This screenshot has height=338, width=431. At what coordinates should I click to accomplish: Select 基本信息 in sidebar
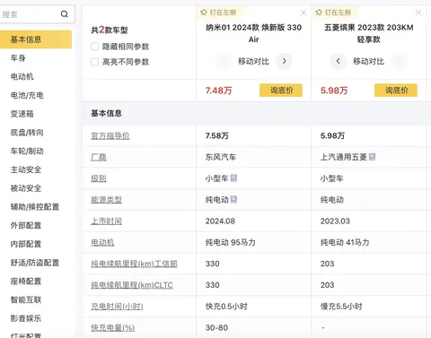[x=36, y=39]
